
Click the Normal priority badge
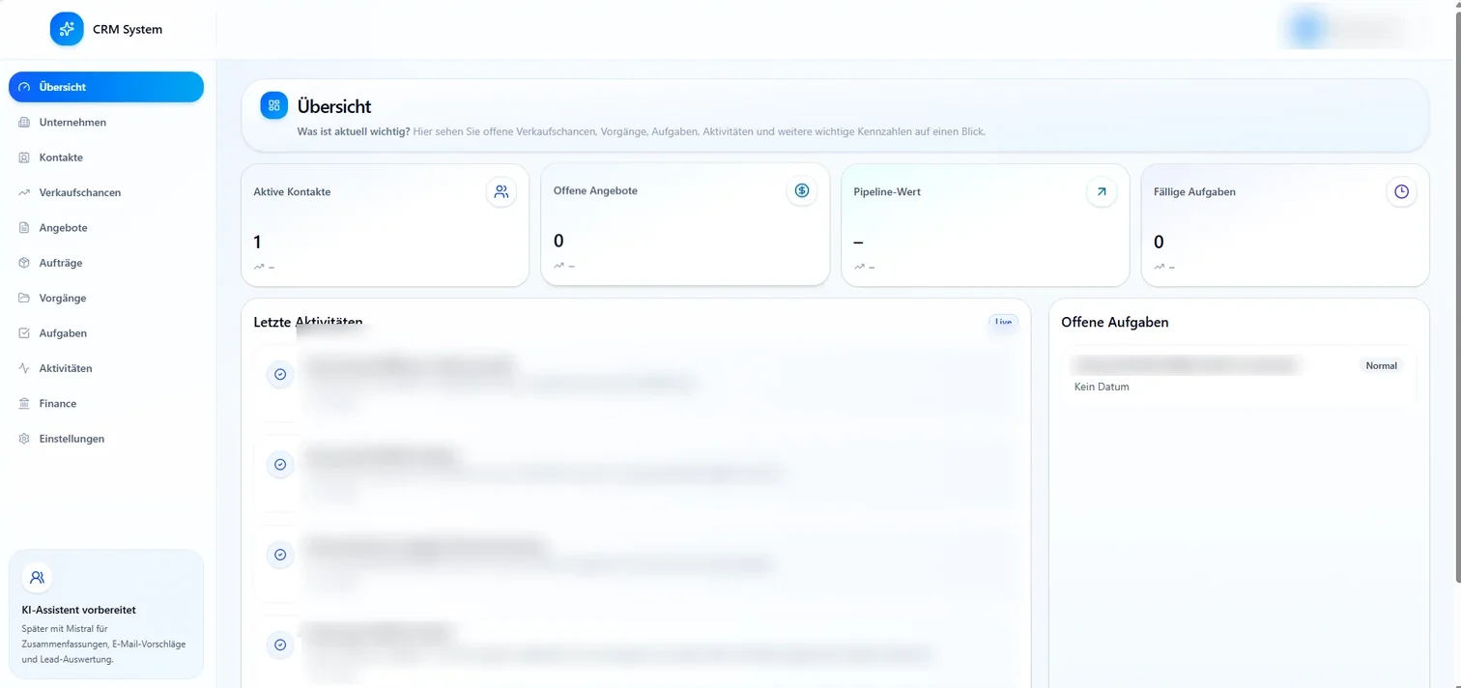tap(1381, 365)
